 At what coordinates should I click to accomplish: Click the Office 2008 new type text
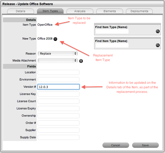(x=45, y=39)
